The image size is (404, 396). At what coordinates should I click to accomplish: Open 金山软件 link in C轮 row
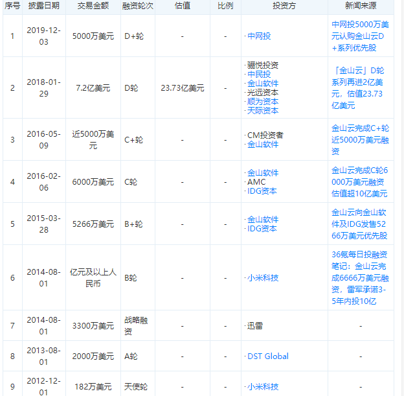[x=263, y=173]
